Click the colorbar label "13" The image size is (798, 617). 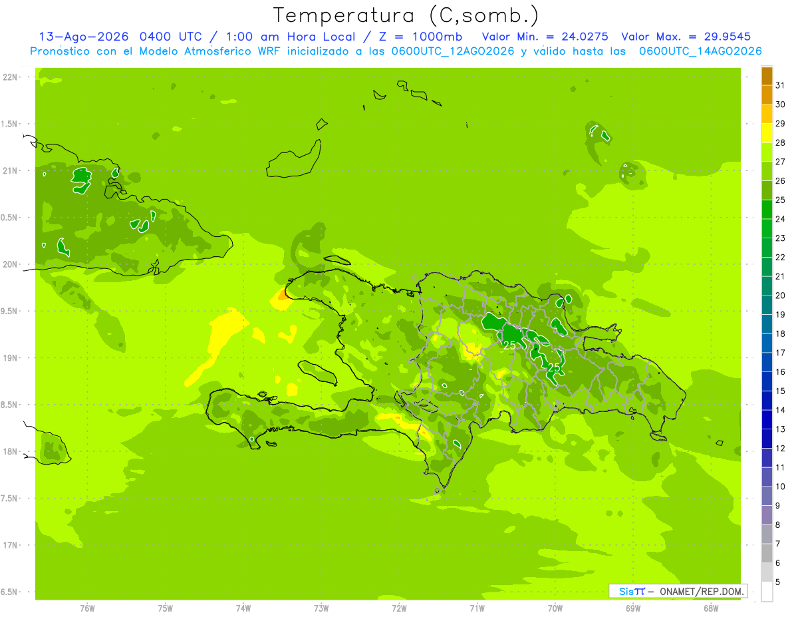(780, 429)
